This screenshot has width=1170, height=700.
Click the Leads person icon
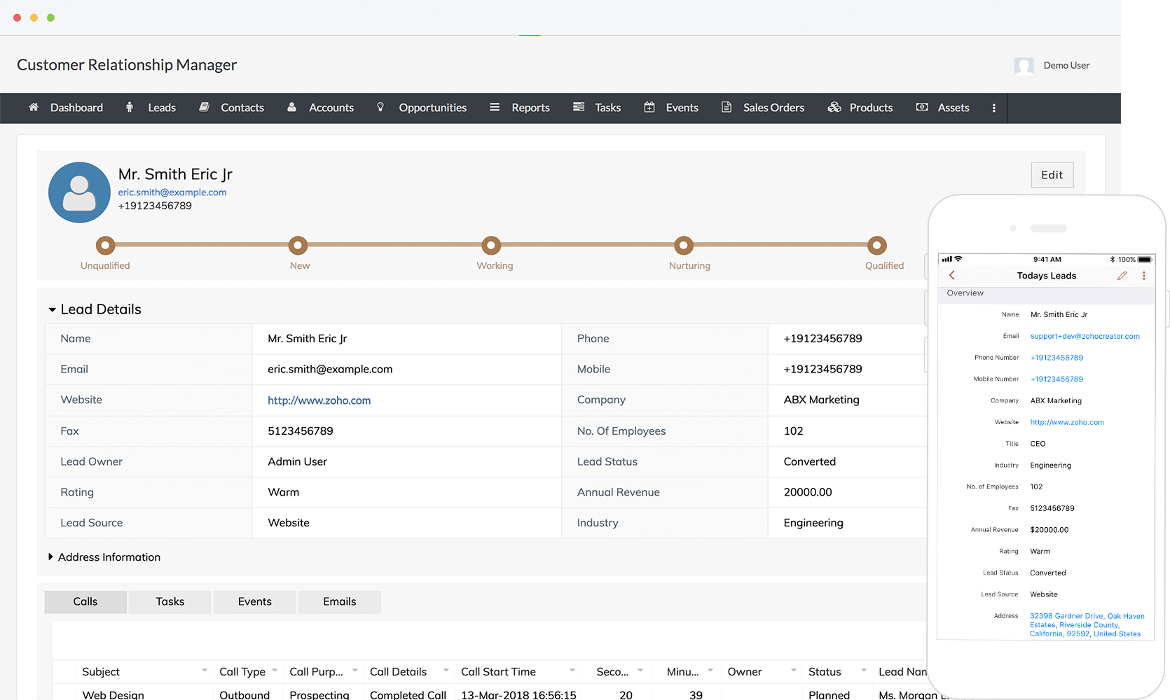(130, 107)
